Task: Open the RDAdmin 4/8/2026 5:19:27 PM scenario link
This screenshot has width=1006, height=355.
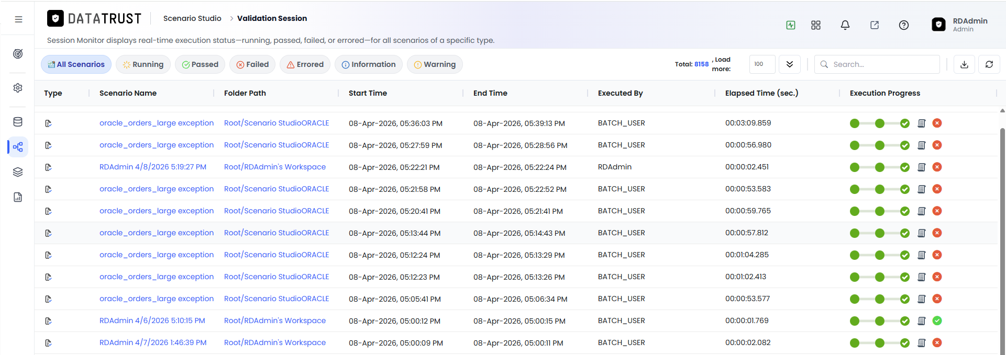Action: click(x=153, y=167)
